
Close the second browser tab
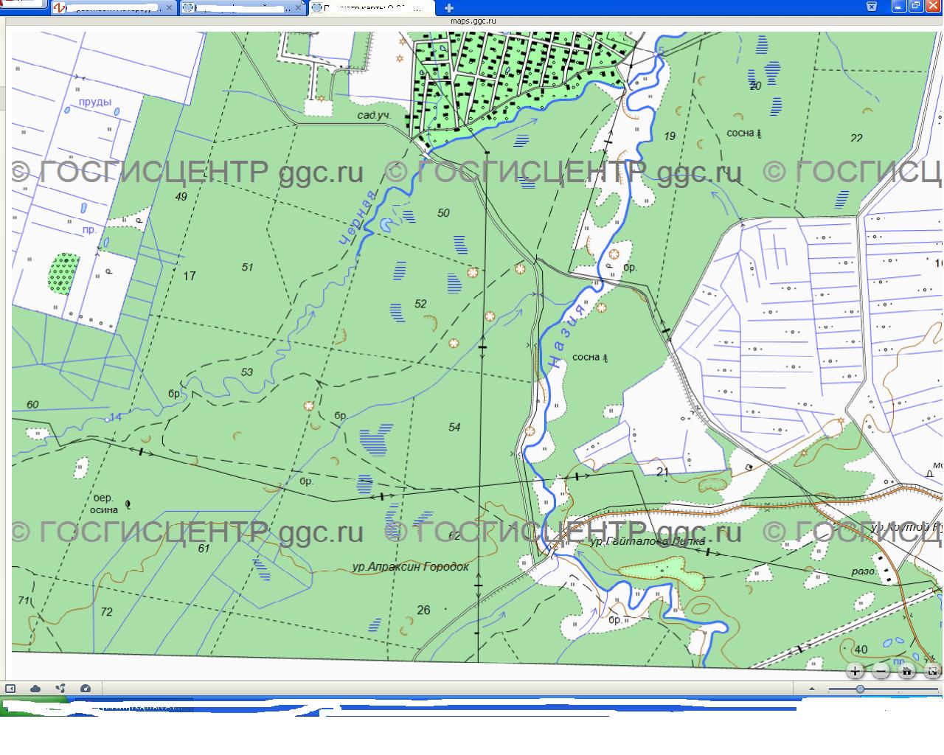coord(299,8)
